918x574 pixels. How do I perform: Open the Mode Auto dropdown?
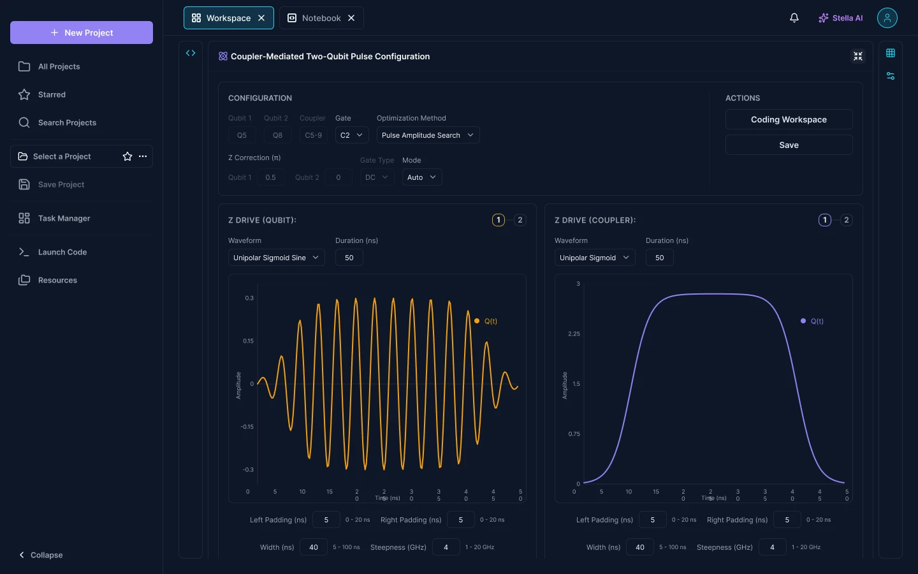(x=422, y=177)
